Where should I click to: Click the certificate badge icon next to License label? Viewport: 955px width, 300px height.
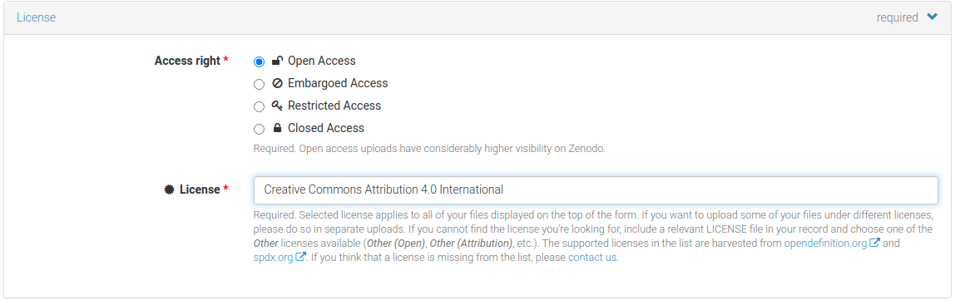click(x=170, y=189)
